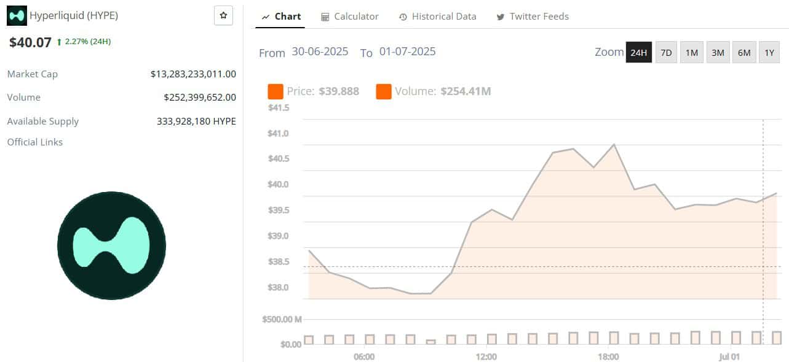Choose the 6M zoom range
Image resolution: width=789 pixels, height=362 pixels.
point(744,52)
